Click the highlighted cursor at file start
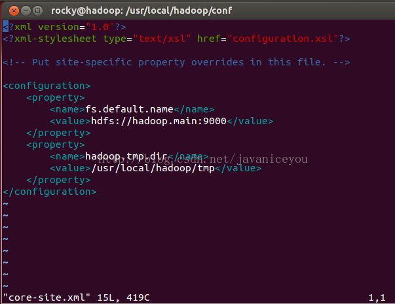 [5, 26]
